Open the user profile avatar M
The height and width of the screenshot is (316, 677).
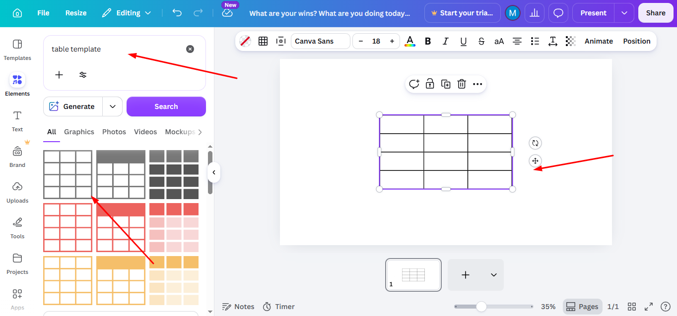[x=513, y=13]
